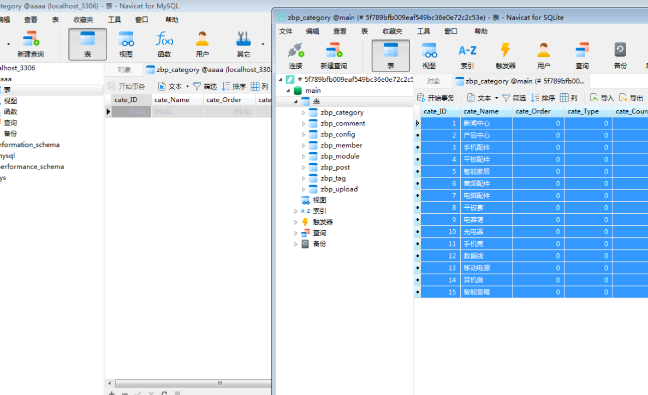The image size is (648, 395).
Task: Click the 用户 icon in the SQLite toolbar
Action: [x=543, y=55]
